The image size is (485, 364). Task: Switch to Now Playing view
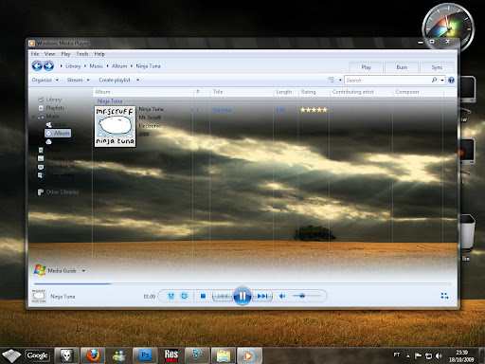[444, 296]
